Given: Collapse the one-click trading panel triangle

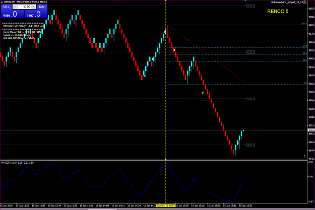Looking at the screenshot, I should (2, 2).
